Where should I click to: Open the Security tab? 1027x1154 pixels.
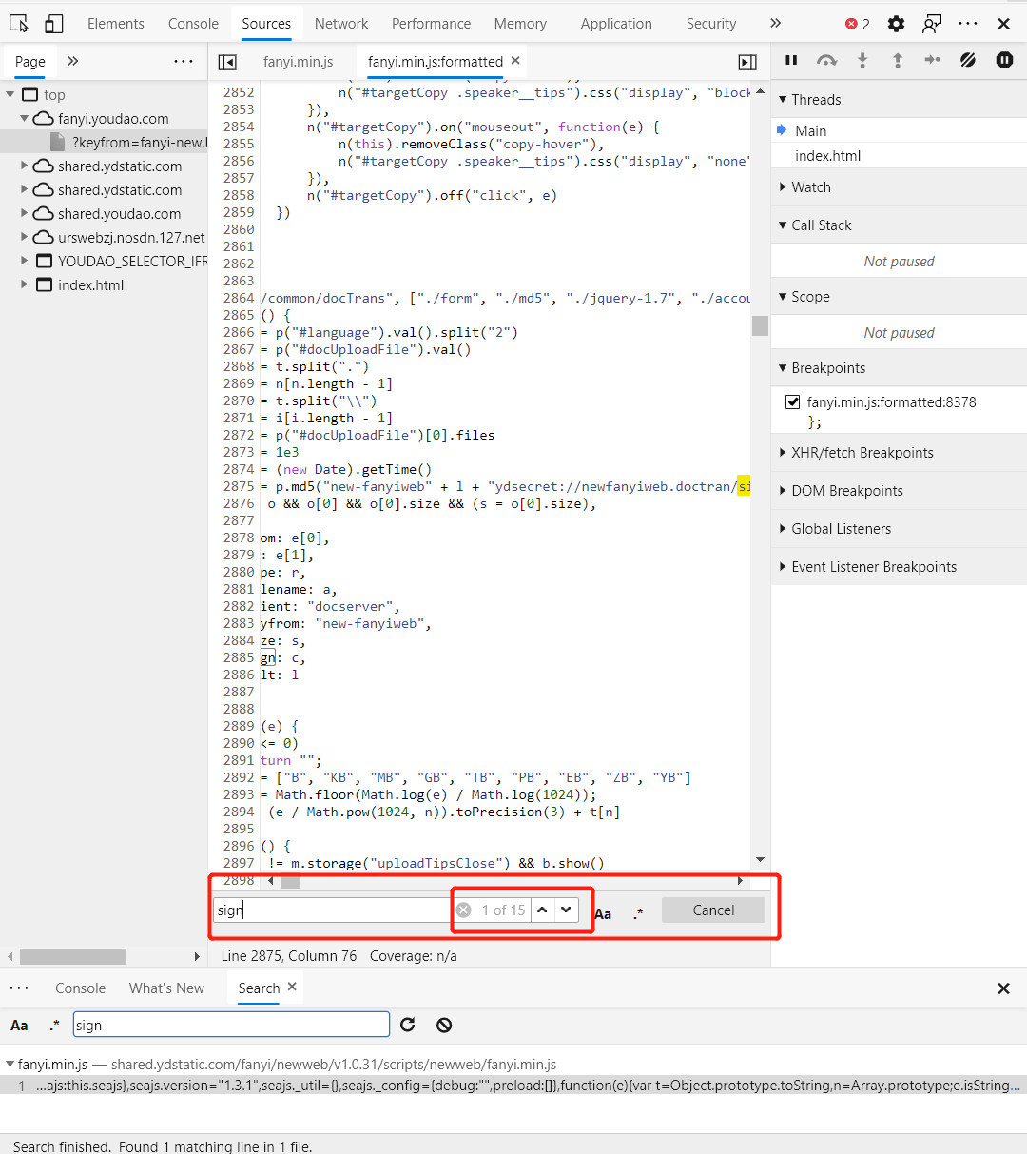[x=711, y=24]
